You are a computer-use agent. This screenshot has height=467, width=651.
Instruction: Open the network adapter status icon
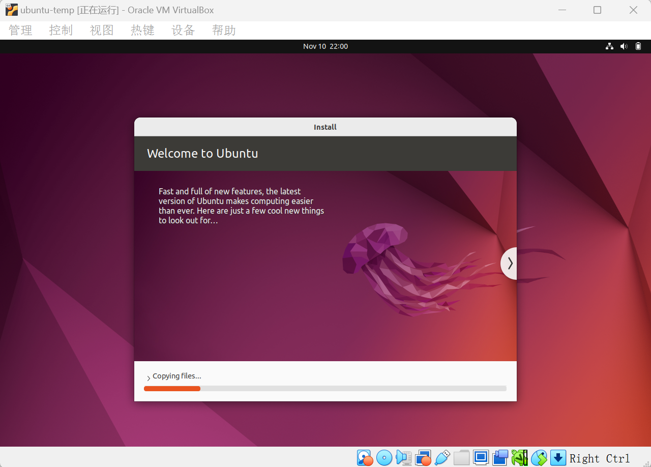point(423,458)
